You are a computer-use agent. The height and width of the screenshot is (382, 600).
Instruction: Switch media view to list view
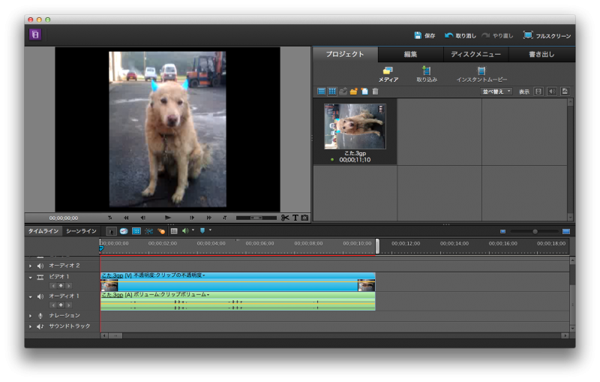(322, 92)
